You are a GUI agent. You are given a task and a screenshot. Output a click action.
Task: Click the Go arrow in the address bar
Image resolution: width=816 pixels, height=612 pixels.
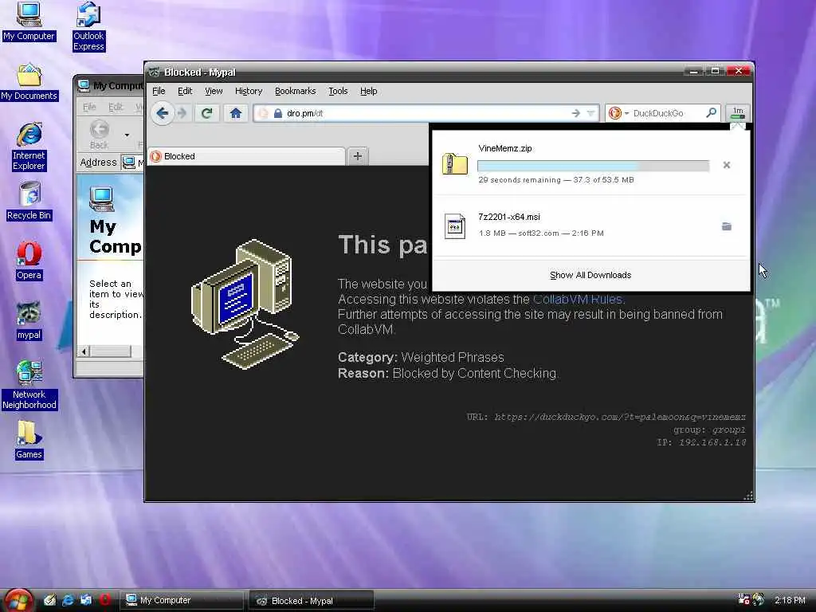pos(575,113)
